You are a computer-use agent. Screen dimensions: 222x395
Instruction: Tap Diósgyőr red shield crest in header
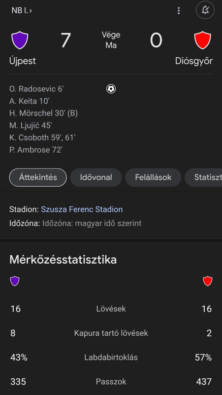202,40
